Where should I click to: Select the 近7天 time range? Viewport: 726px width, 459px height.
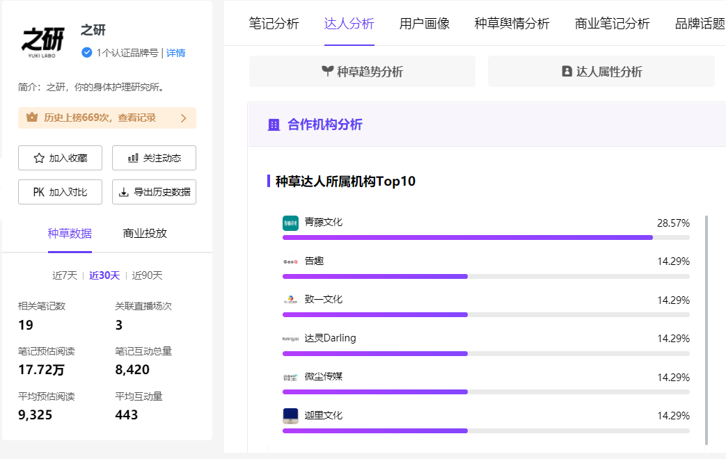click(65, 275)
